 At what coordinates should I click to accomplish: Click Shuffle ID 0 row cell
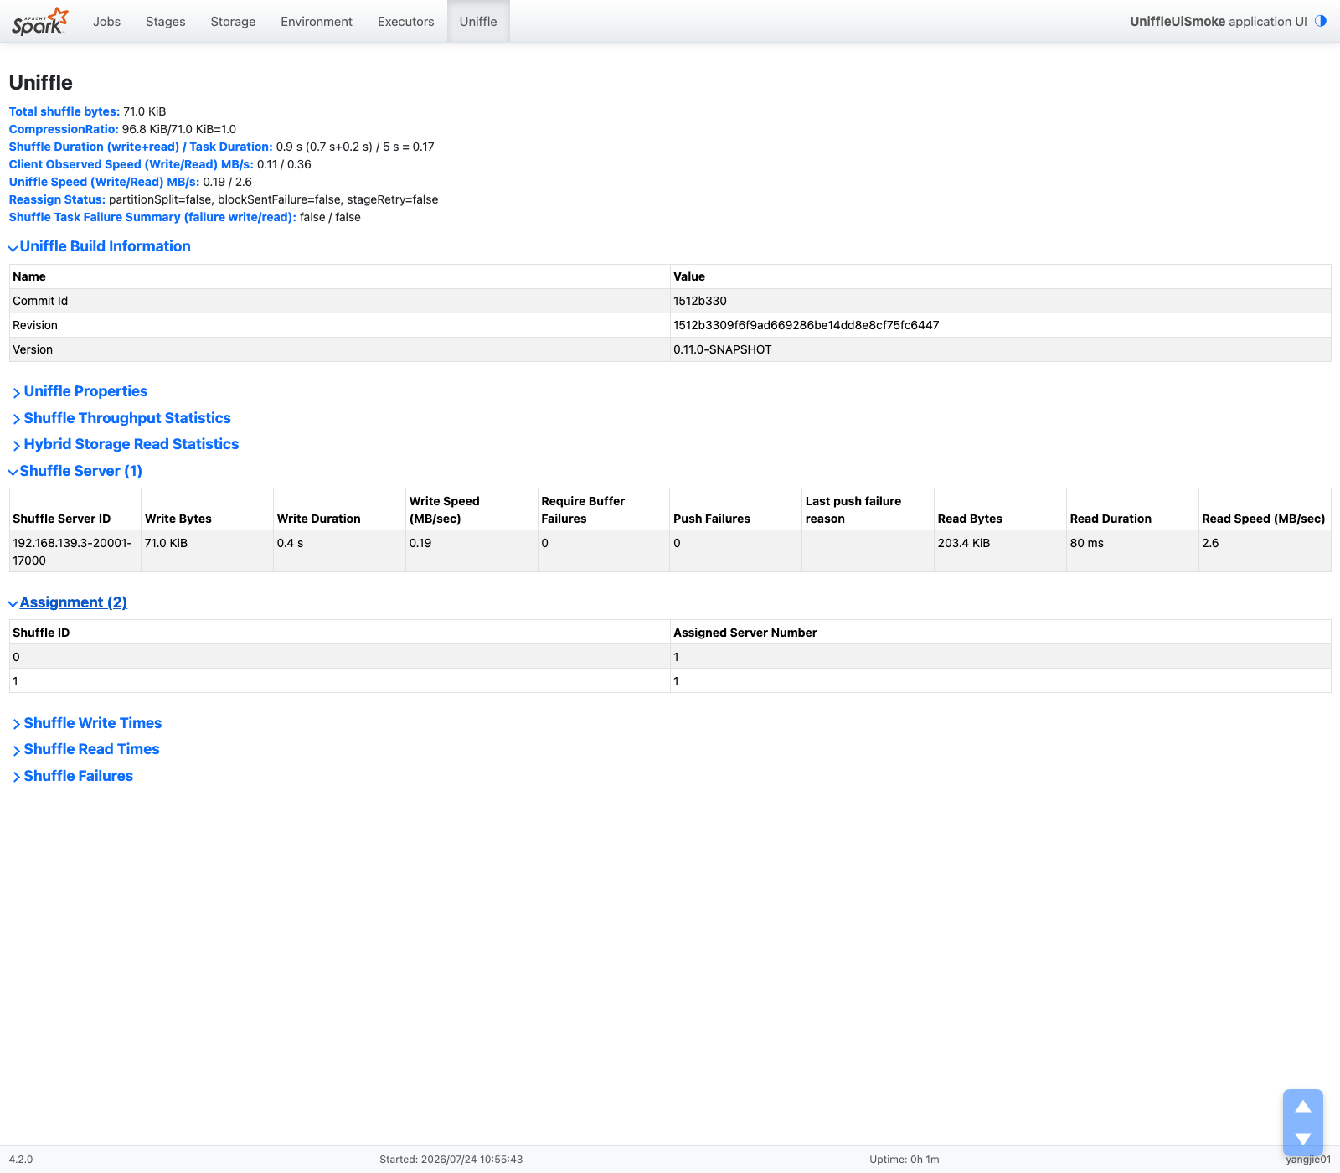339,657
